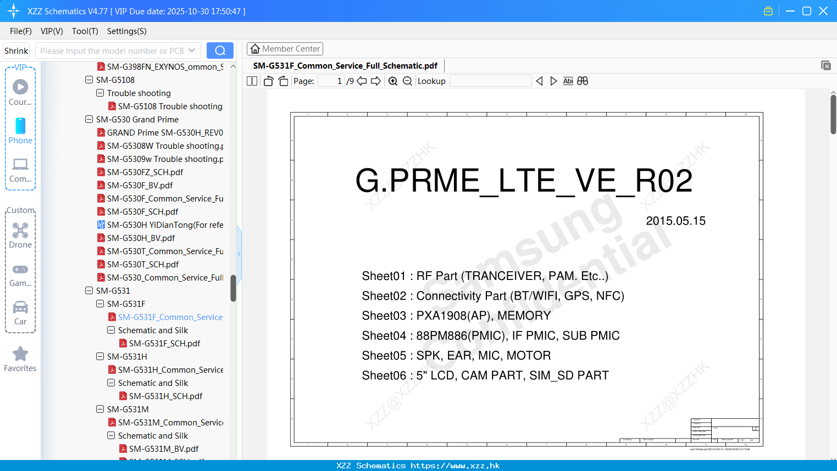The width and height of the screenshot is (837, 471).
Task: Collapse the SM-G531F folder
Action: (100, 304)
